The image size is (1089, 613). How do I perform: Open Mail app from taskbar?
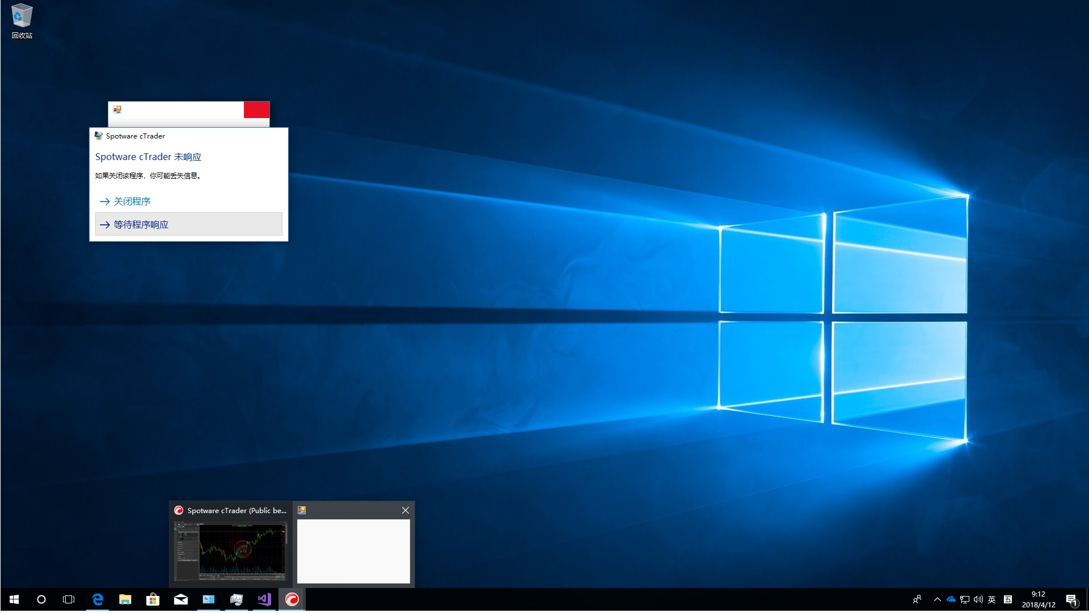(181, 599)
